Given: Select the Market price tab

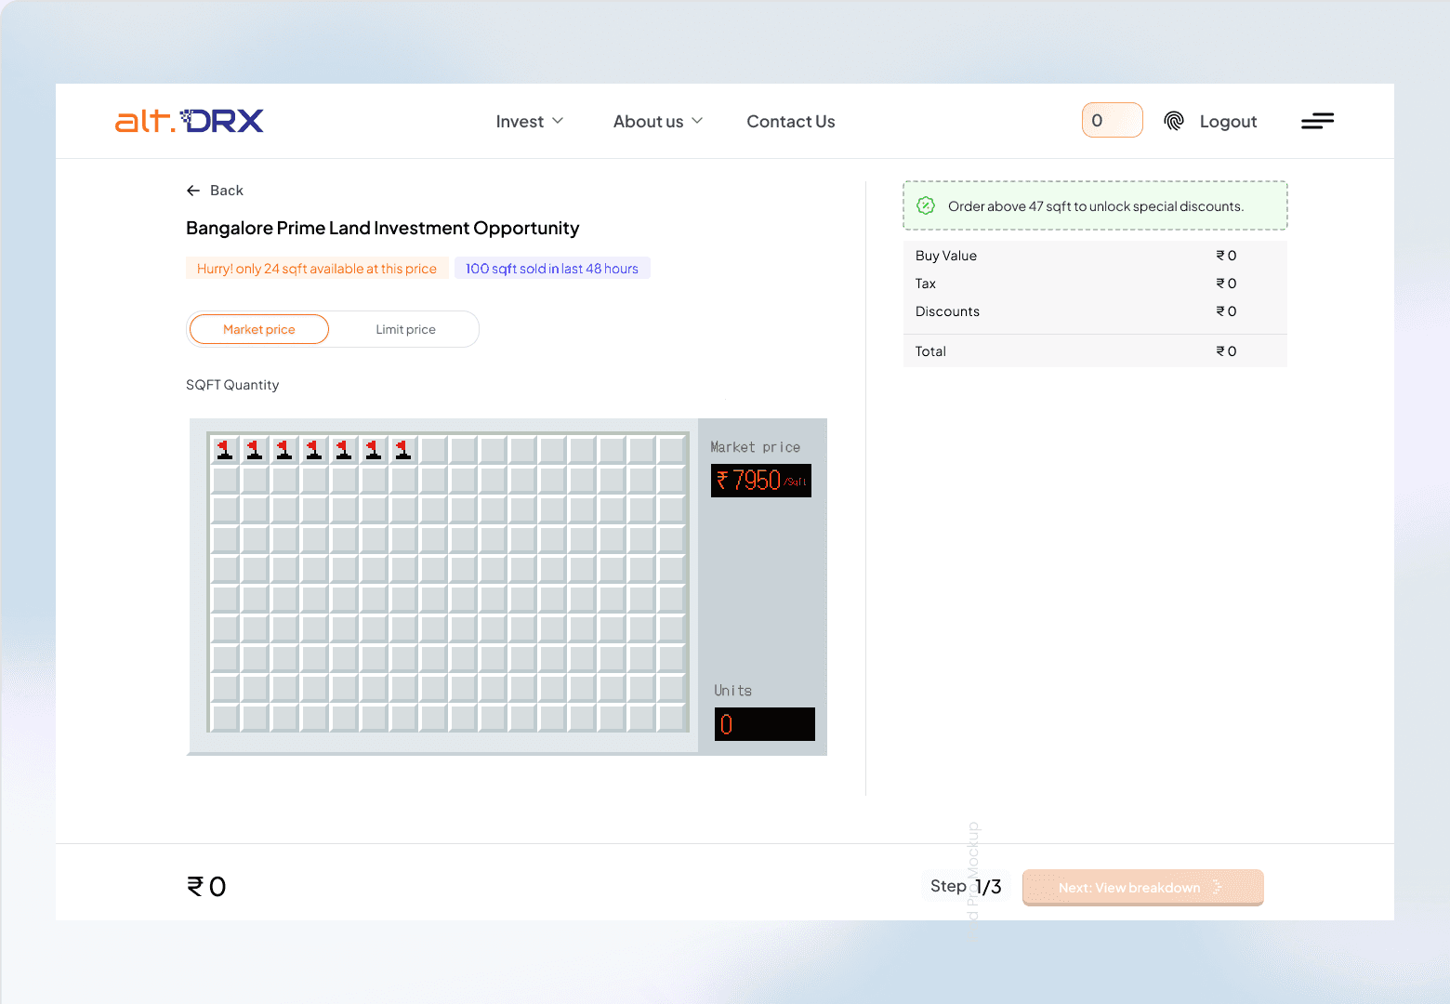Looking at the screenshot, I should [259, 329].
